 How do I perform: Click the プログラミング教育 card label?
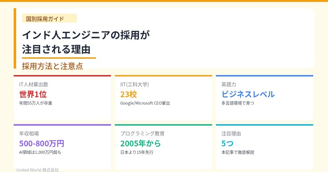tap(142, 134)
